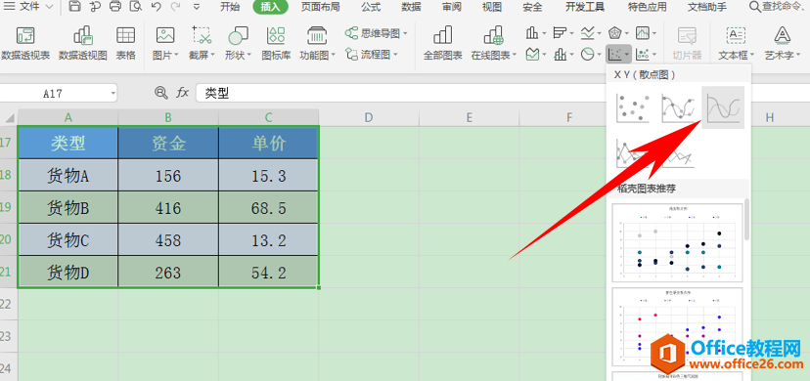This screenshot has height=381, width=810.
Task: Switch to the 视图 tab
Action: click(x=492, y=7)
